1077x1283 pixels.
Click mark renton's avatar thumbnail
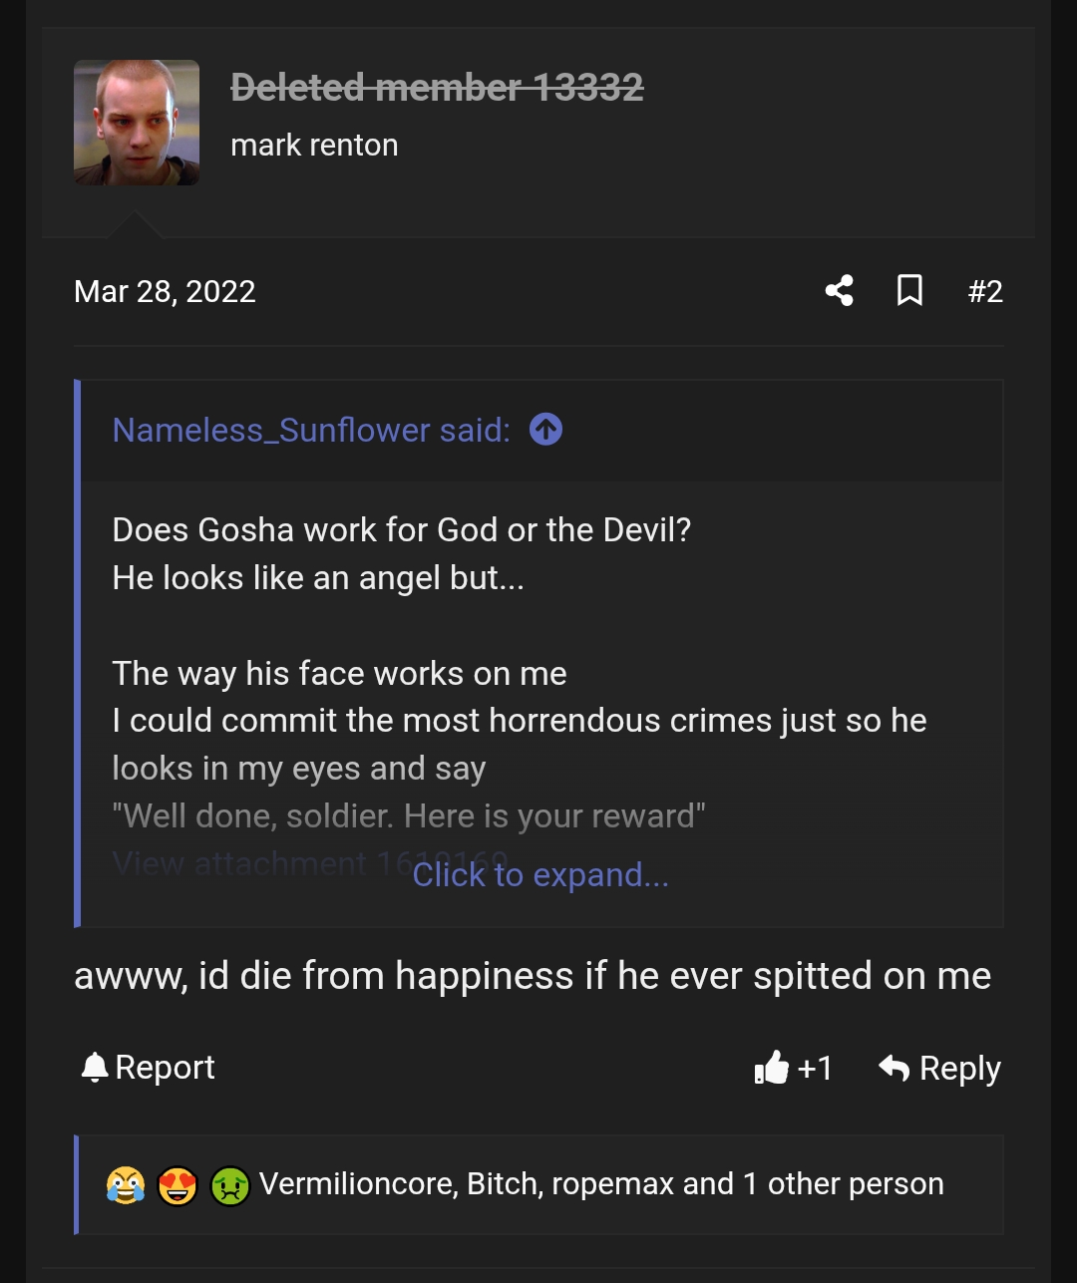[137, 122]
